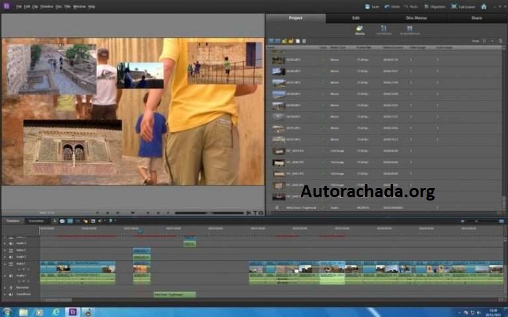The height and width of the screenshot is (317, 508).
Task: Switch to the Sceneline view tab
Action: pyautogui.click(x=36, y=221)
